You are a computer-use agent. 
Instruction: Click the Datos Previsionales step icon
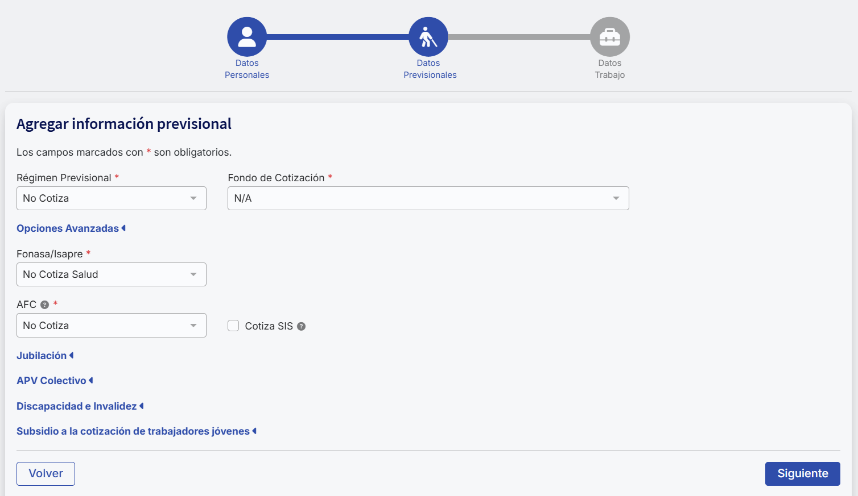428,37
